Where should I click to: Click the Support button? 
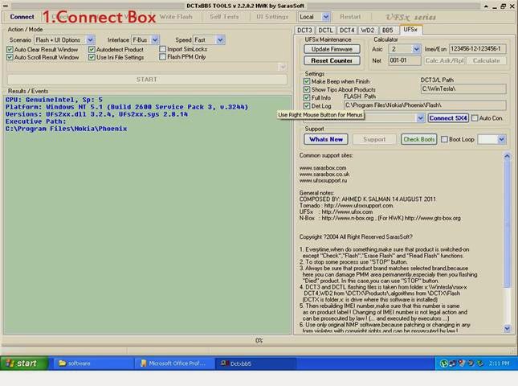[x=374, y=139]
